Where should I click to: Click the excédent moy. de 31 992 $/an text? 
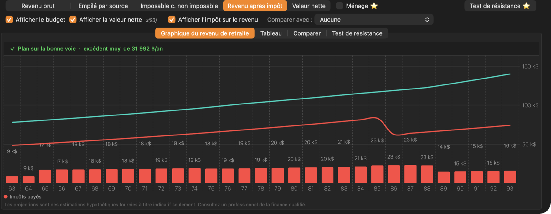point(123,49)
